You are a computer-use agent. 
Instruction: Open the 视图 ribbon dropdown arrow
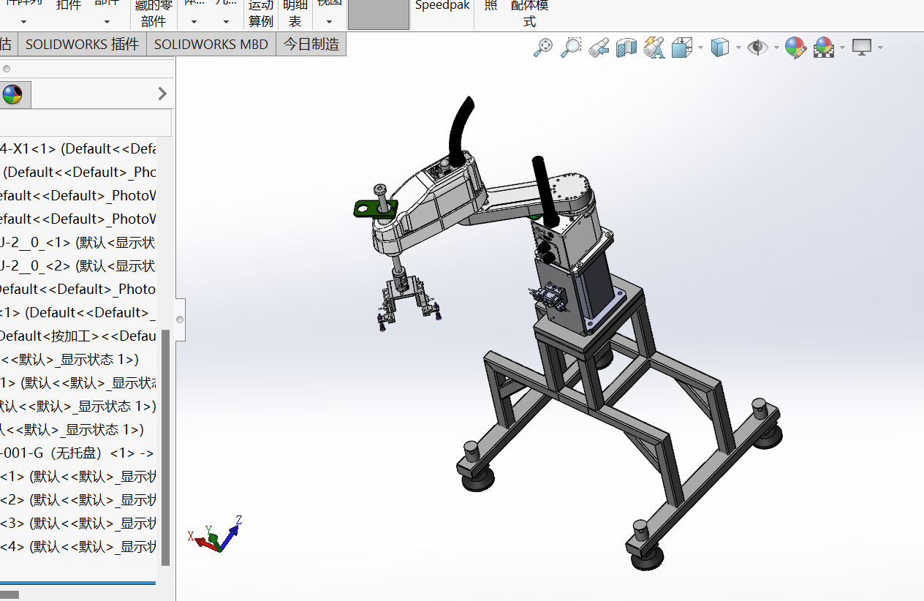pos(329,22)
